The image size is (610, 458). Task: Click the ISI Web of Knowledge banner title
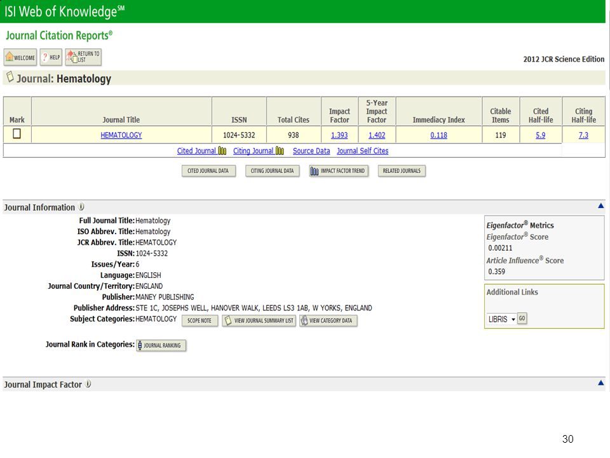(65, 11)
